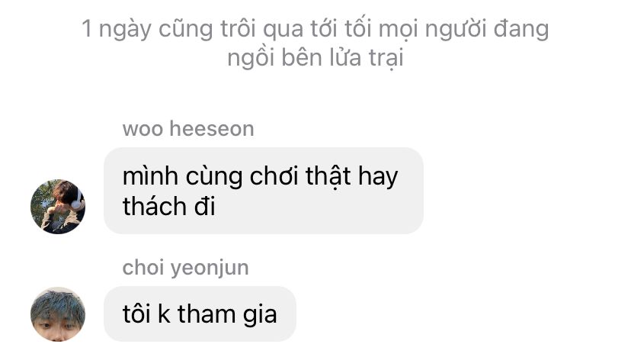Click the blue hair in yeonjun's avatar
Viewport: 631px width, 357px height.
[x=58, y=302]
